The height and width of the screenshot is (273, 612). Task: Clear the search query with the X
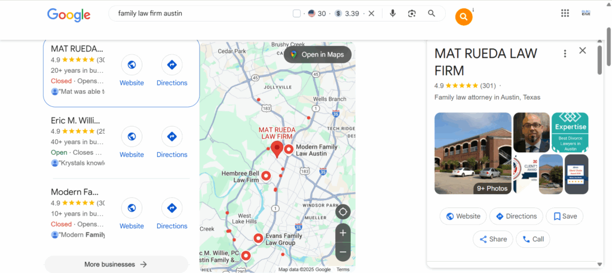372,14
